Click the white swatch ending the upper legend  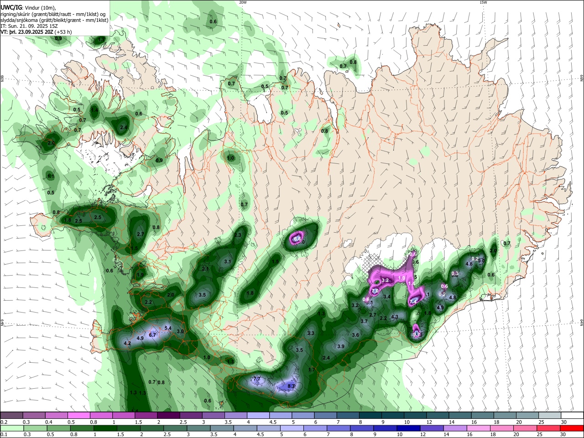point(572,415)
